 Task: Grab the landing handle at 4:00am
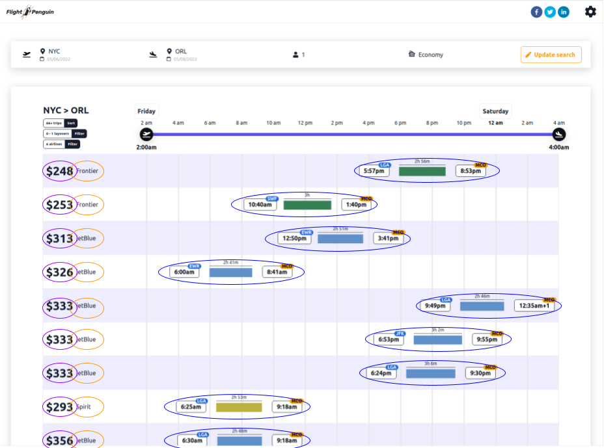point(559,135)
